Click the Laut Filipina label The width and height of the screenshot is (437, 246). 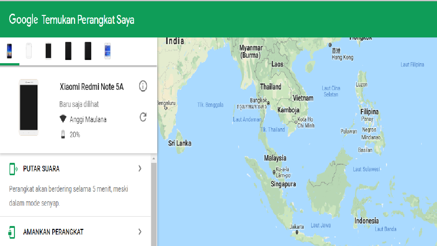(412, 64)
